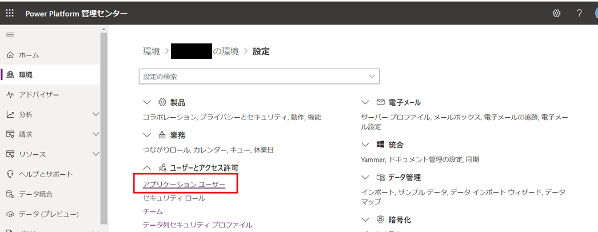Click the の環境 breadcrumb link
598x232 pixels.
click(x=226, y=51)
